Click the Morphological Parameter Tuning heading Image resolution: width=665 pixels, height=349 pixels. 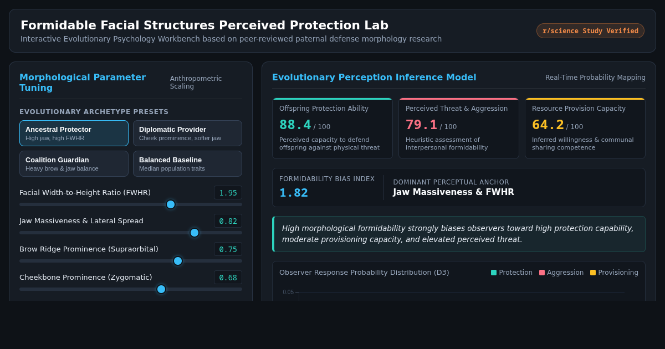[83, 83]
